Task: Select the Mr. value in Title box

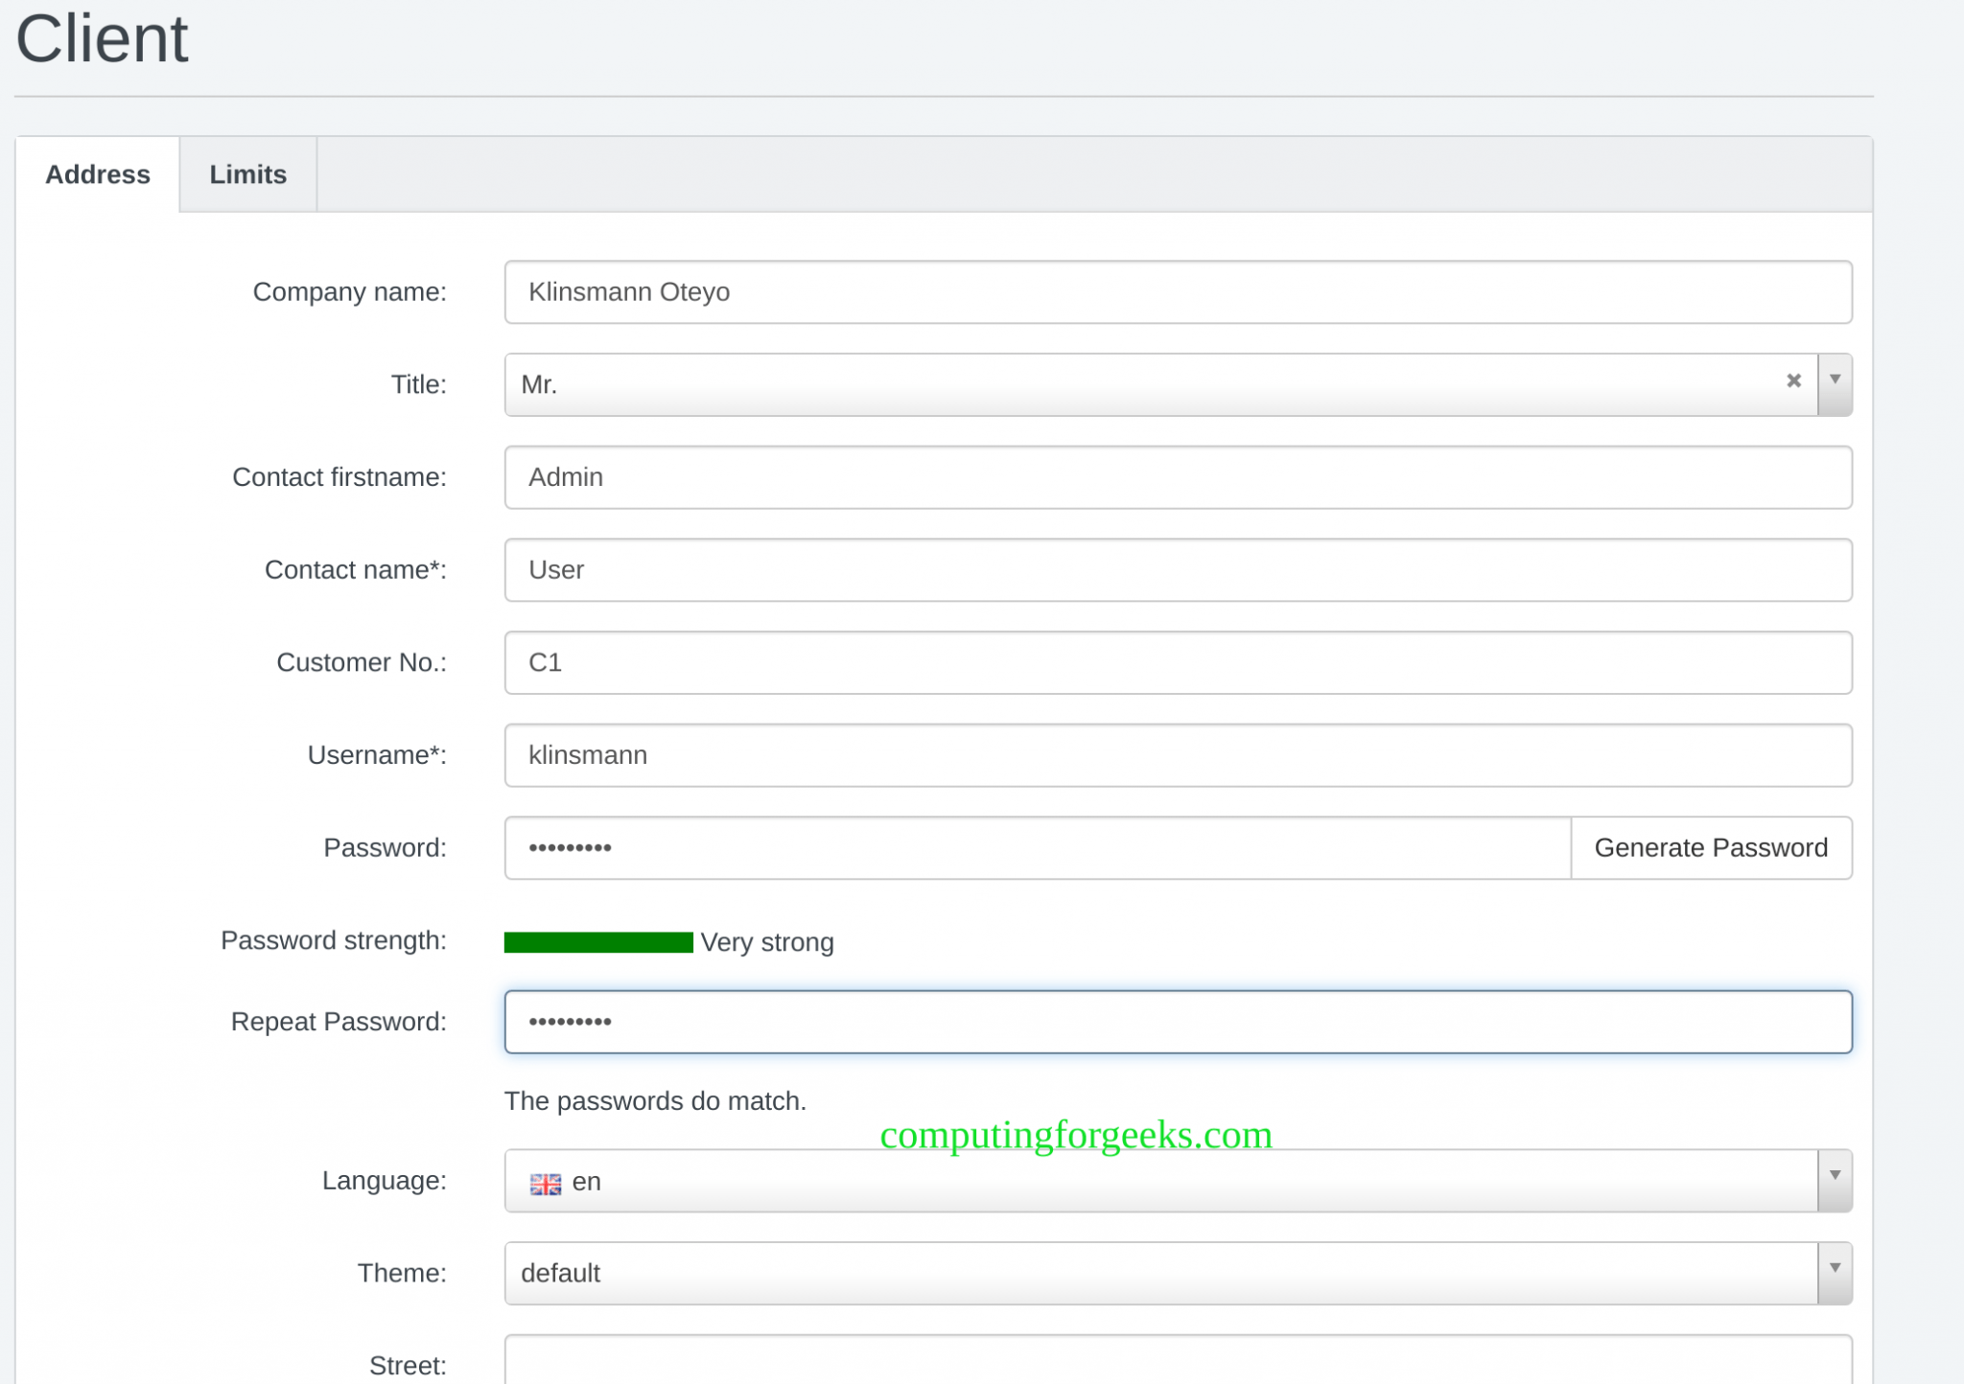Action: [x=671, y=382]
